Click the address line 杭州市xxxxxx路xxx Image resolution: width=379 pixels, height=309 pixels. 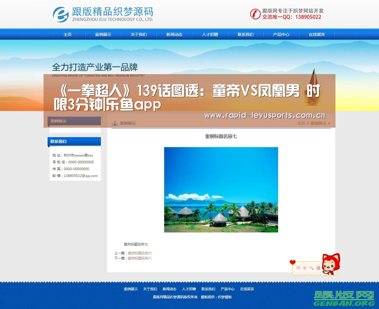coord(78,155)
